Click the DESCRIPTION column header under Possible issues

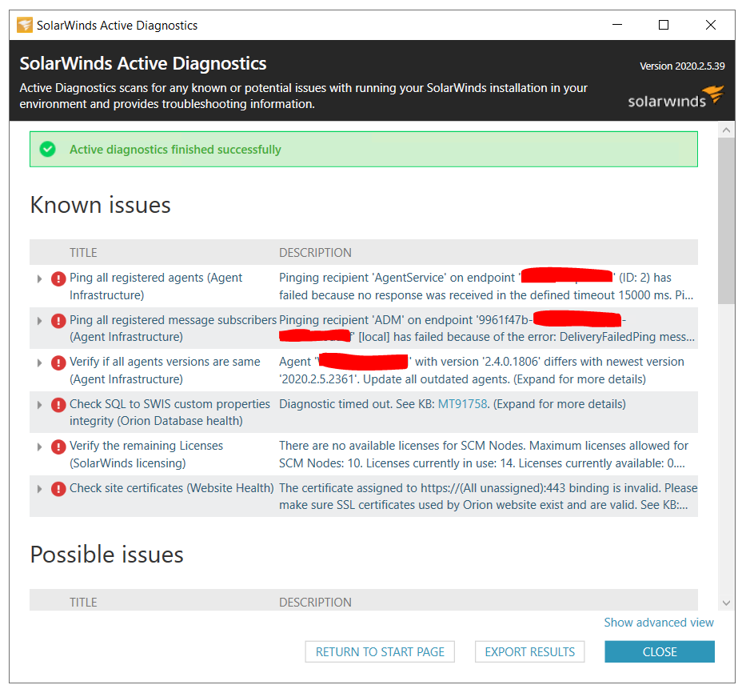(315, 602)
